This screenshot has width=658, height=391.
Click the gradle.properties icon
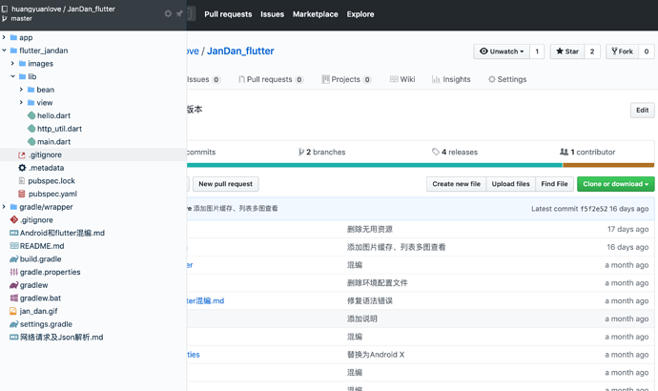pyautogui.click(x=14, y=272)
